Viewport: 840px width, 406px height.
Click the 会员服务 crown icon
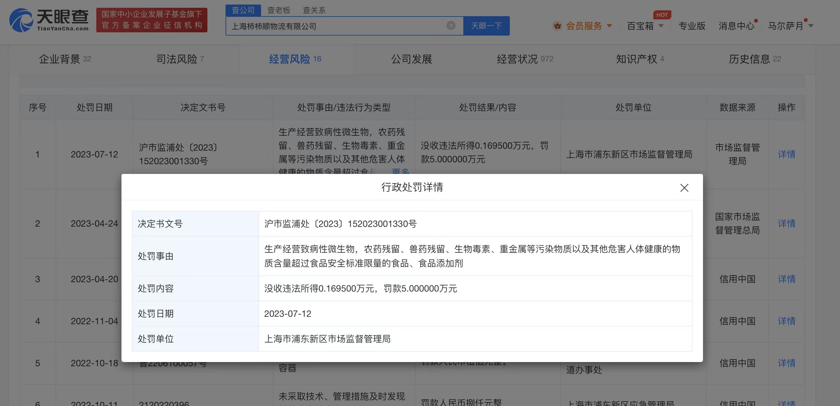pos(557,26)
